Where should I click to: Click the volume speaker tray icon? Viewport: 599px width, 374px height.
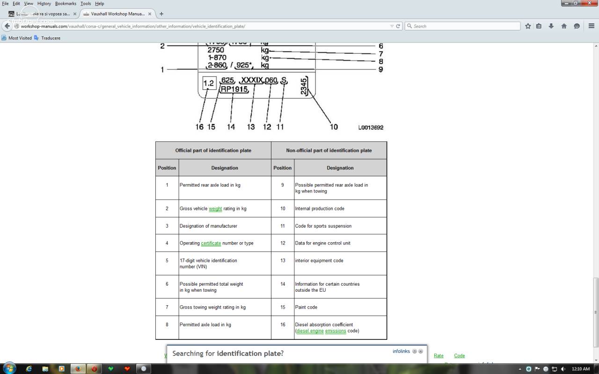(x=563, y=369)
